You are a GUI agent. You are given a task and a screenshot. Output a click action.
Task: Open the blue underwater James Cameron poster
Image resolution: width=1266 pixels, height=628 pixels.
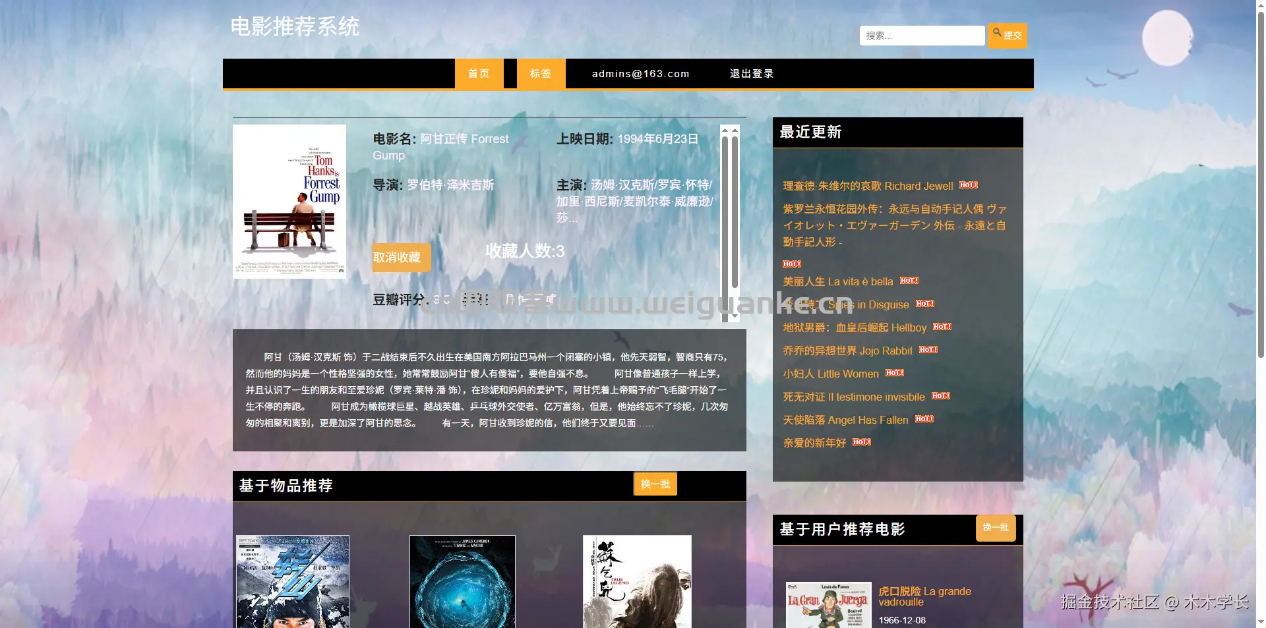coord(462,582)
